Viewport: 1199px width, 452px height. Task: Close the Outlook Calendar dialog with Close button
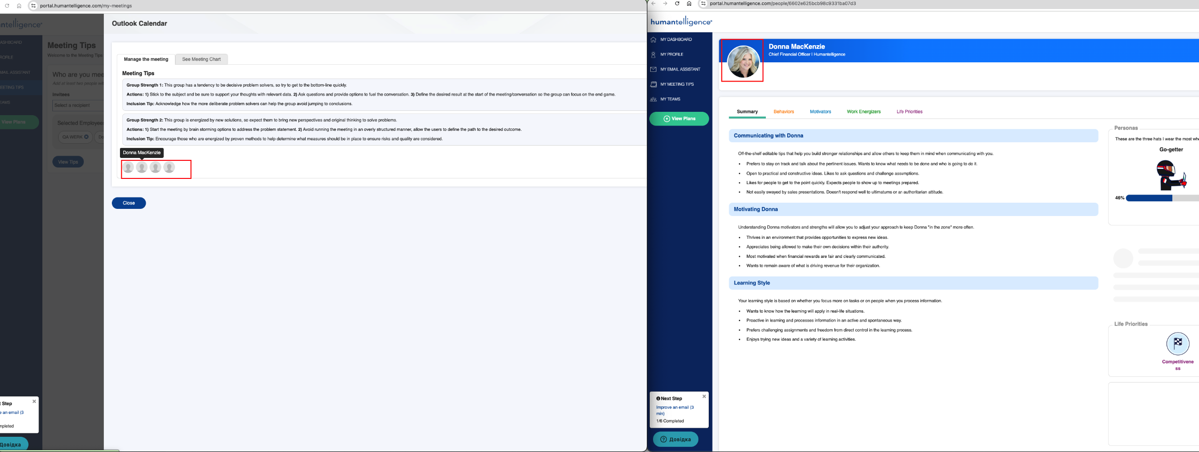[129, 203]
